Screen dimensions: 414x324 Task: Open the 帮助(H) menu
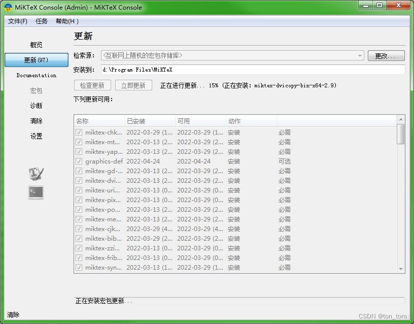point(67,21)
